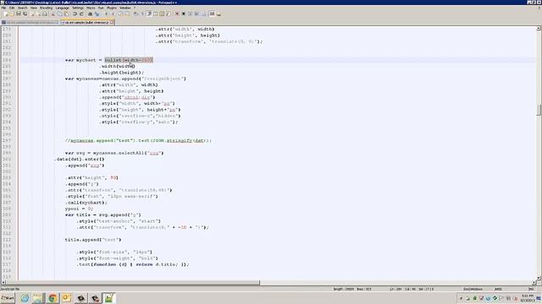542x304 pixels.
Task: Click the Save All toolbar icon
Action: (x=25, y=14)
